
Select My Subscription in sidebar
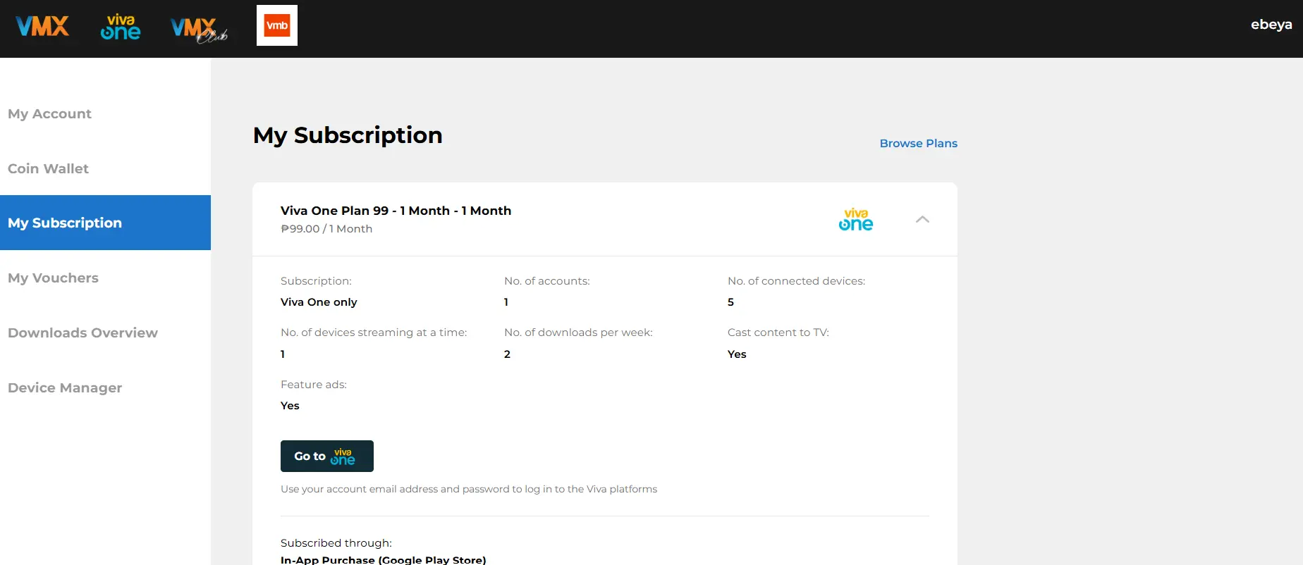pos(105,223)
